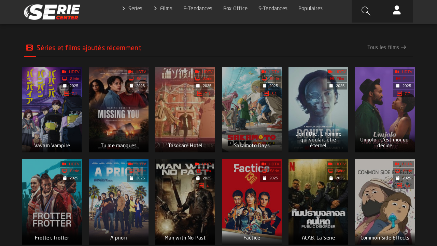Select the Frotter, frotter poster
This screenshot has width=437, height=246.
tap(52, 202)
